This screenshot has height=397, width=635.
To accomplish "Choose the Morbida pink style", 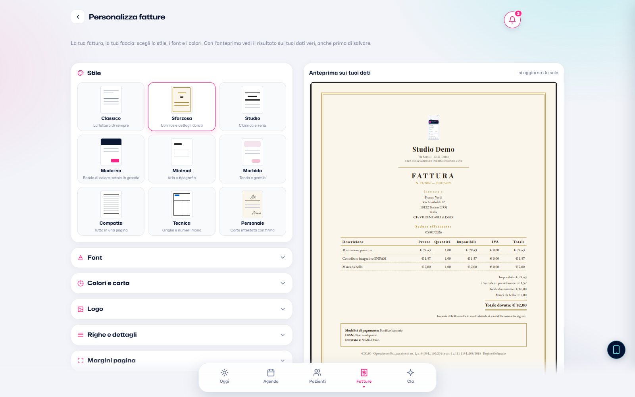I will pos(252,159).
